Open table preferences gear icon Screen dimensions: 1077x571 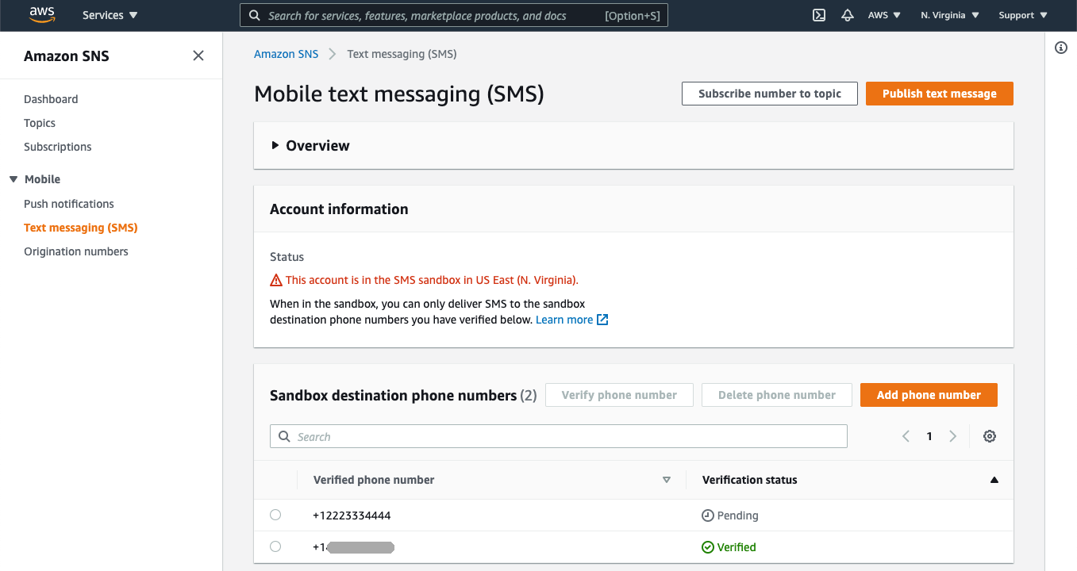tap(990, 436)
